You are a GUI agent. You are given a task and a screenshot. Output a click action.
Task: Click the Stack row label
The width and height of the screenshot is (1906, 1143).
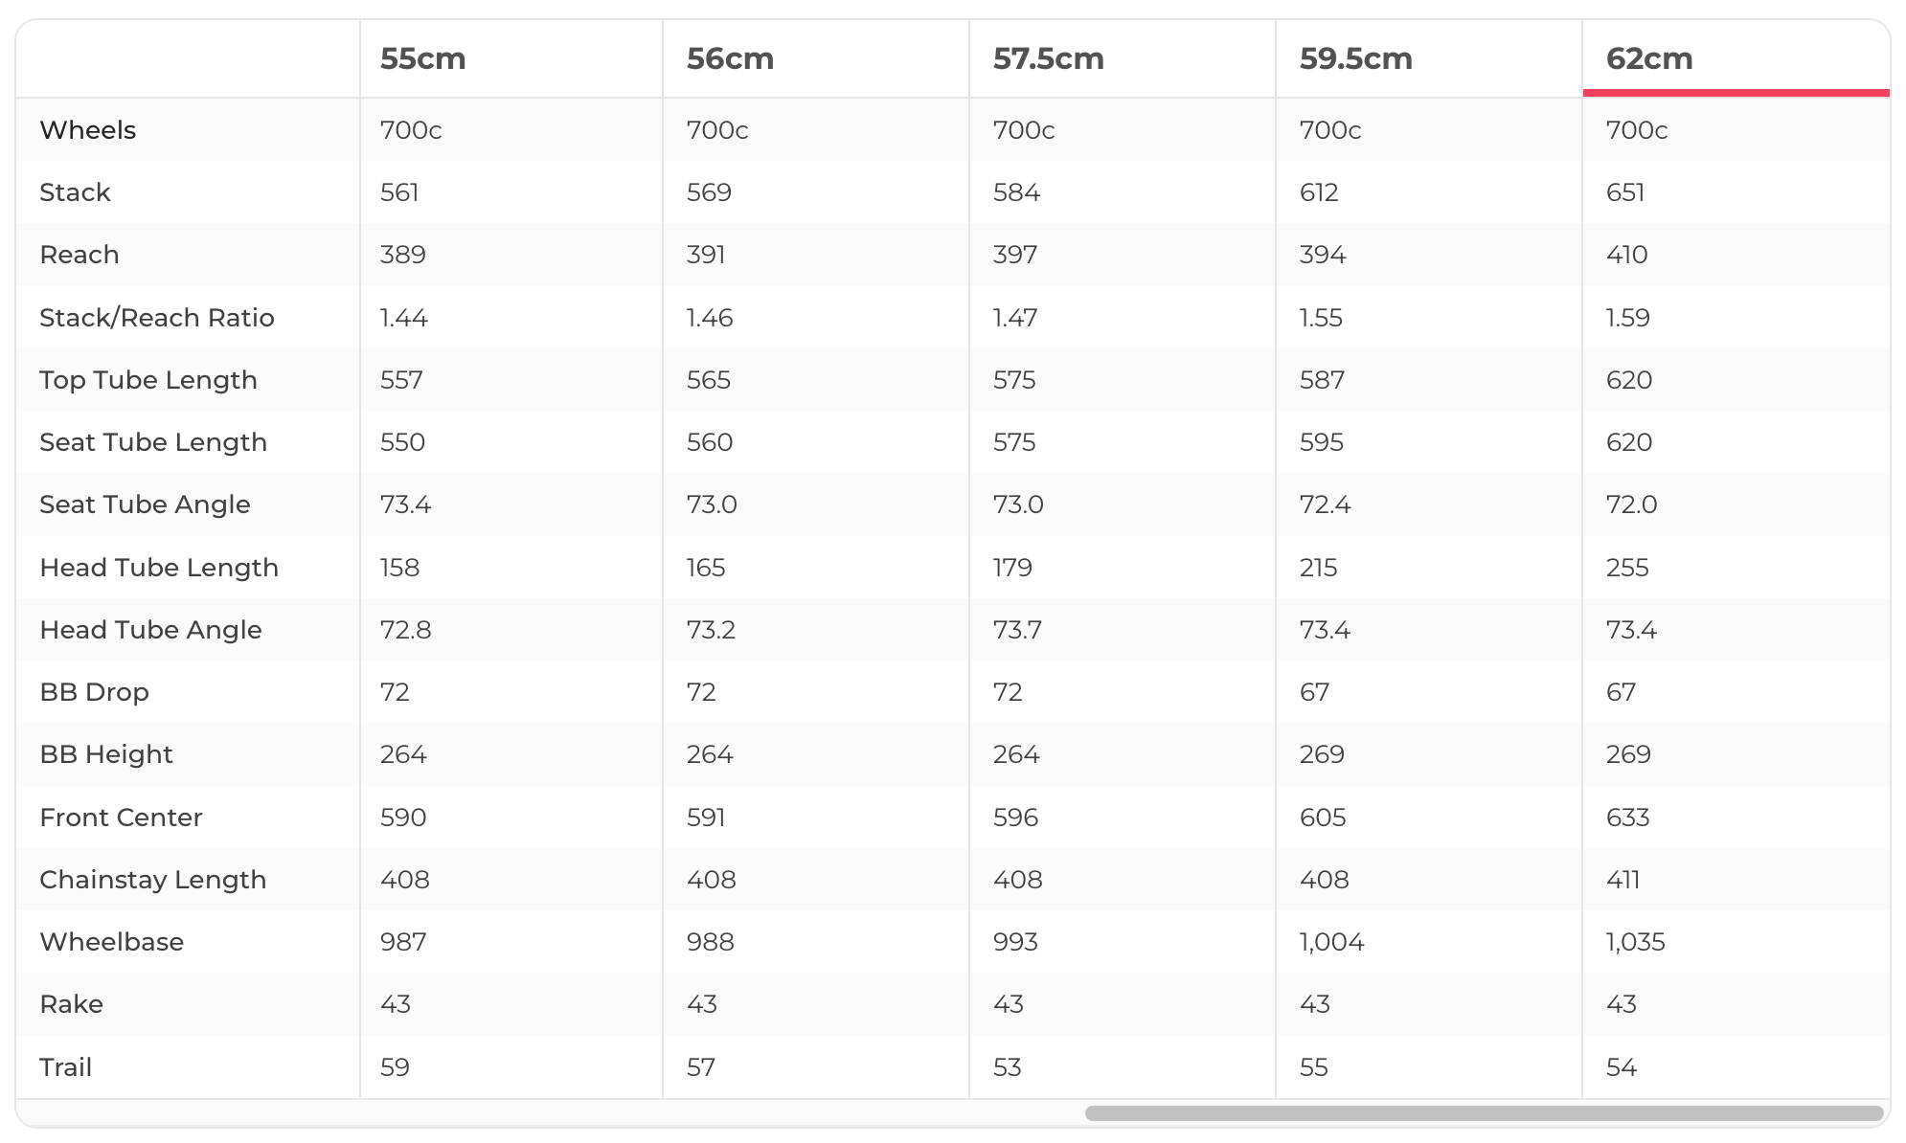pos(75,192)
